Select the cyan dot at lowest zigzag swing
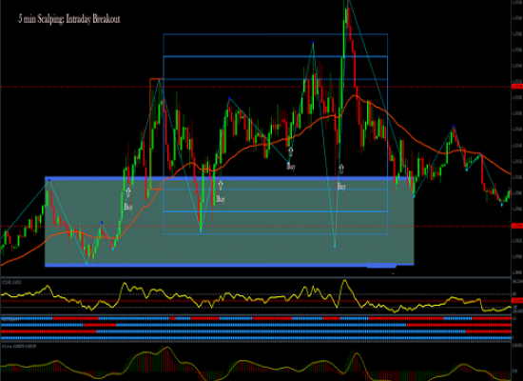The width and height of the screenshot is (523, 381). click(87, 263)
